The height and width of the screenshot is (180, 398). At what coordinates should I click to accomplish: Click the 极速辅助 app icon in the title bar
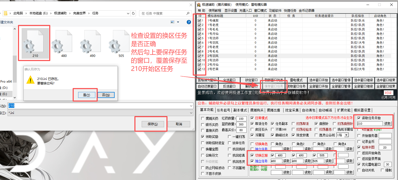click(x=199, y=5)
